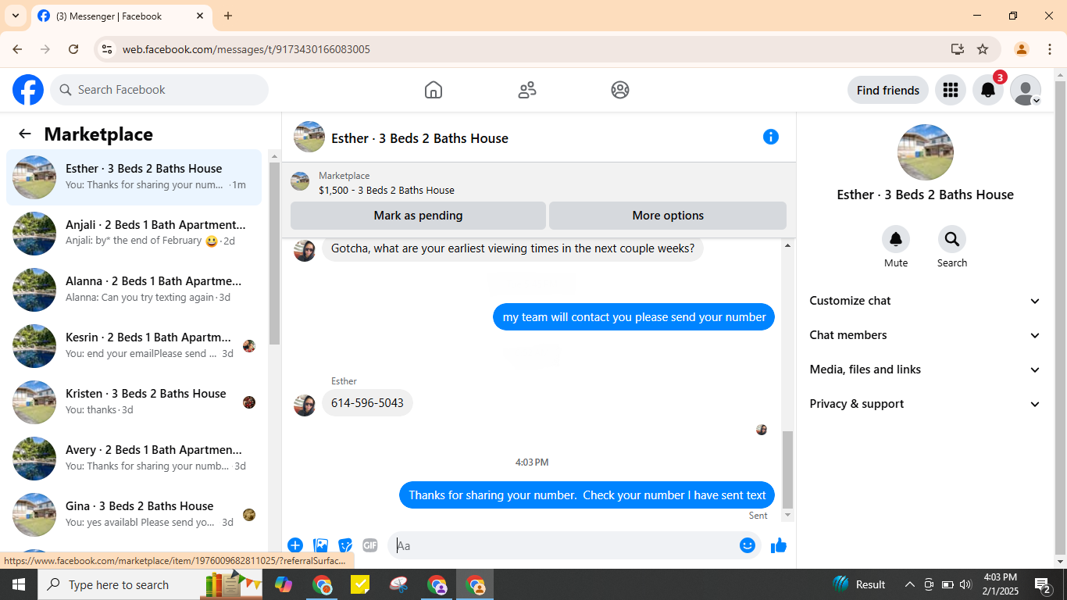Open Alanna 2 Beds 1 Bath conversation
Screen dimensions: 1067x600
click(x=134, y=290)
